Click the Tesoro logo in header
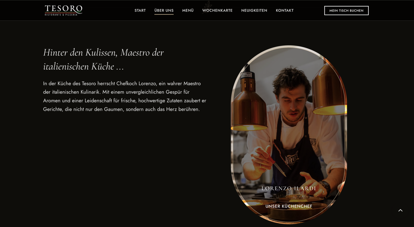 [x=63, y=10]
